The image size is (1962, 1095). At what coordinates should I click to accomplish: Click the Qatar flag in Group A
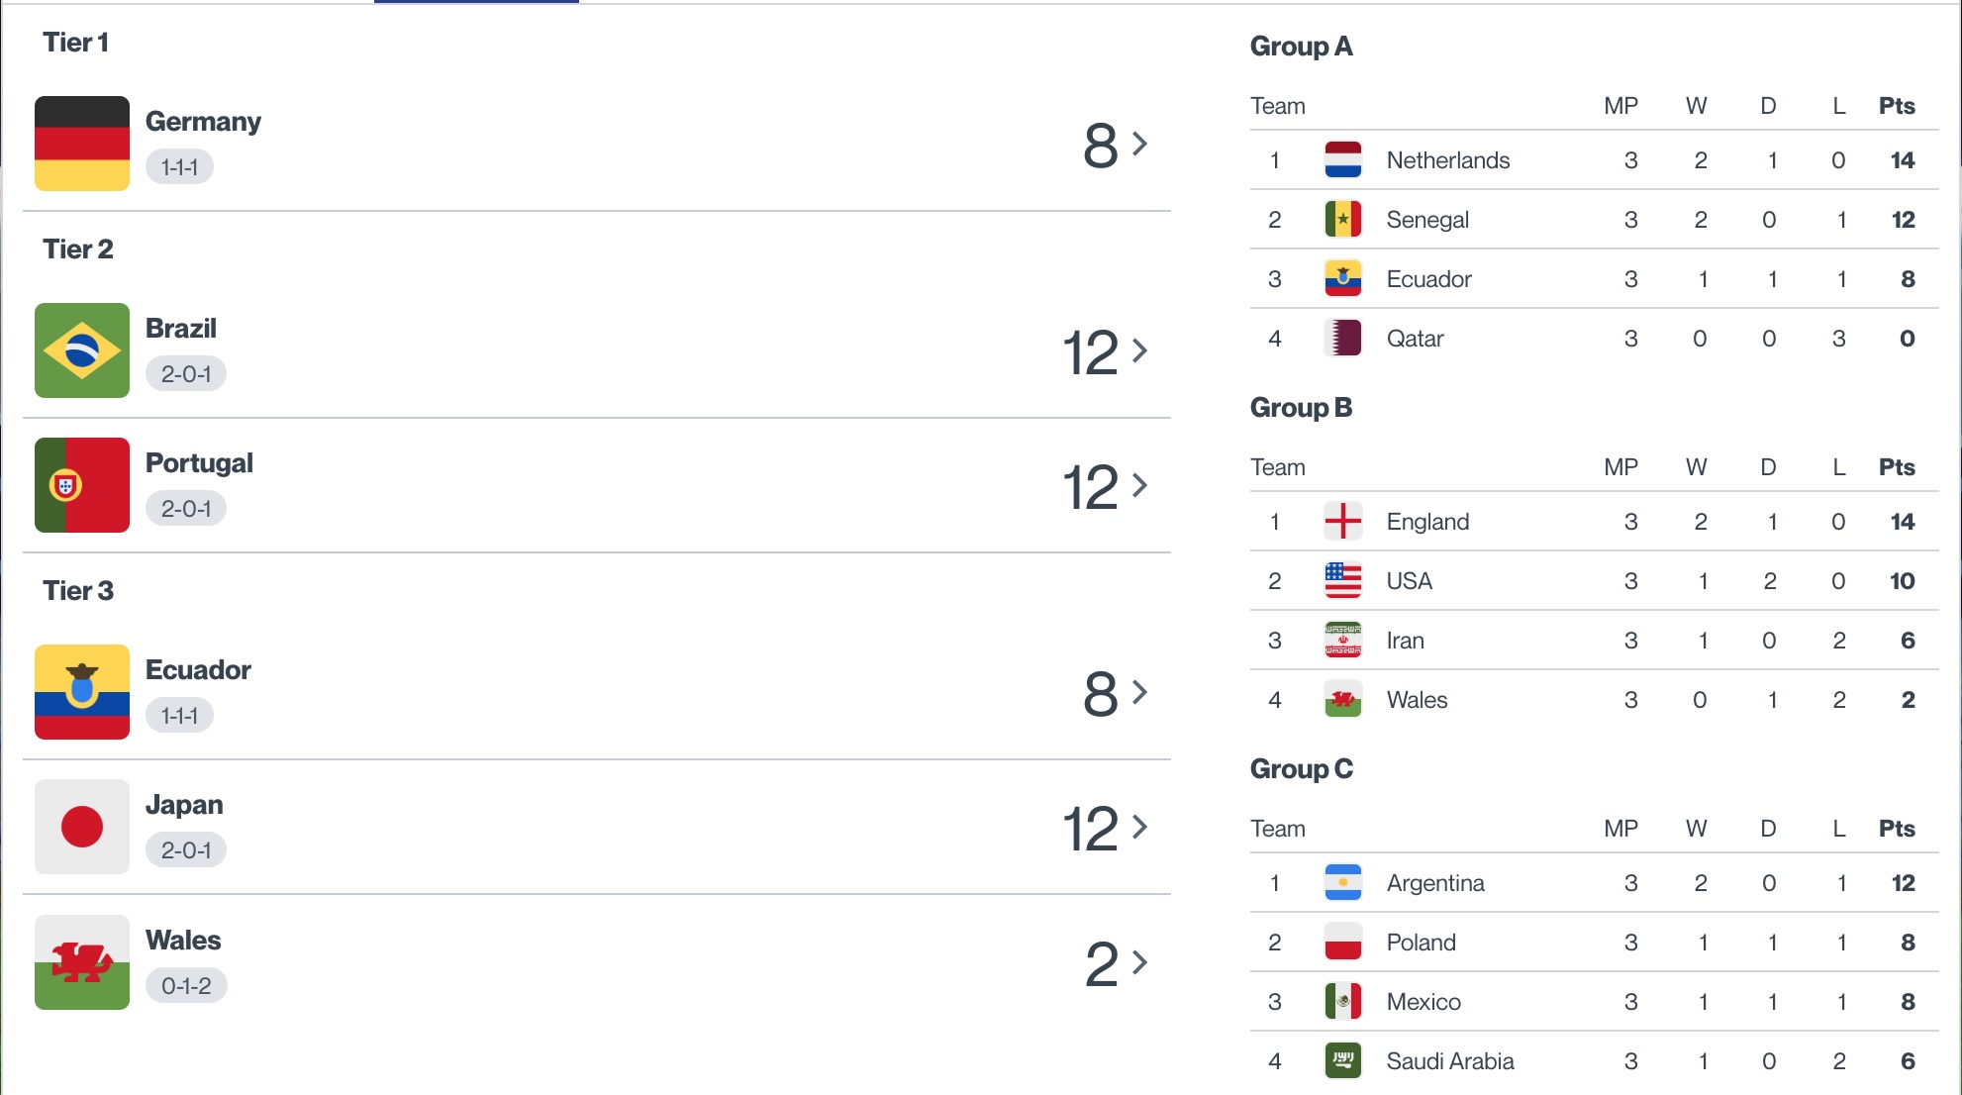pos(1343,339)
